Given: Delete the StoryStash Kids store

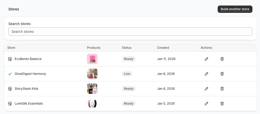Looking at the screenshot, I should coord(222,89).
